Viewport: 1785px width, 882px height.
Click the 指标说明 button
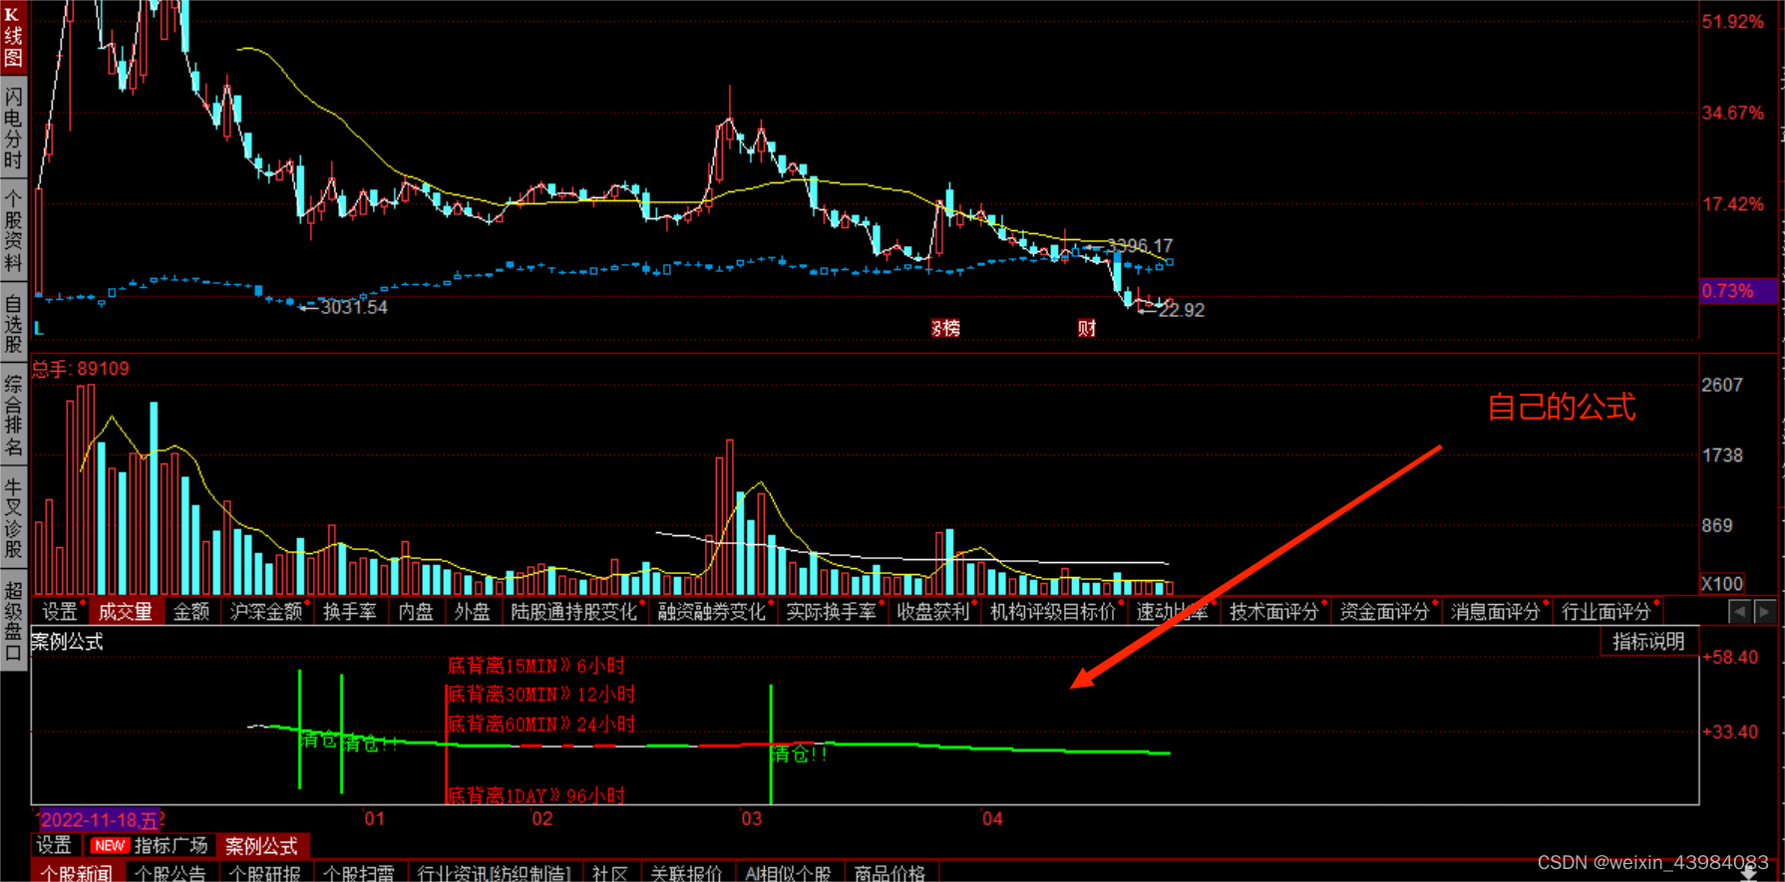pos(1649,642)
